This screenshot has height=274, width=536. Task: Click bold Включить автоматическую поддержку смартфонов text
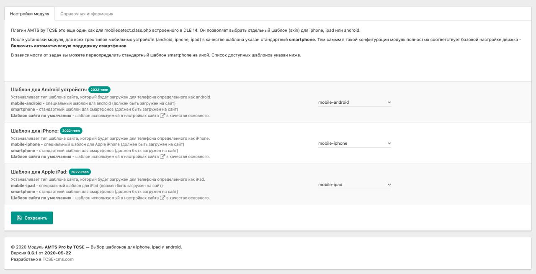tap(69, 46)
